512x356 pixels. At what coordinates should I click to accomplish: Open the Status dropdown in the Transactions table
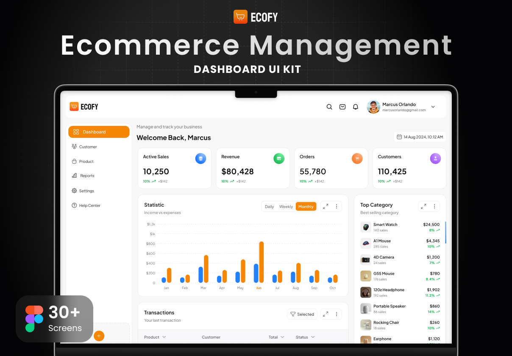pyautogui.click(x=305, y=337)
